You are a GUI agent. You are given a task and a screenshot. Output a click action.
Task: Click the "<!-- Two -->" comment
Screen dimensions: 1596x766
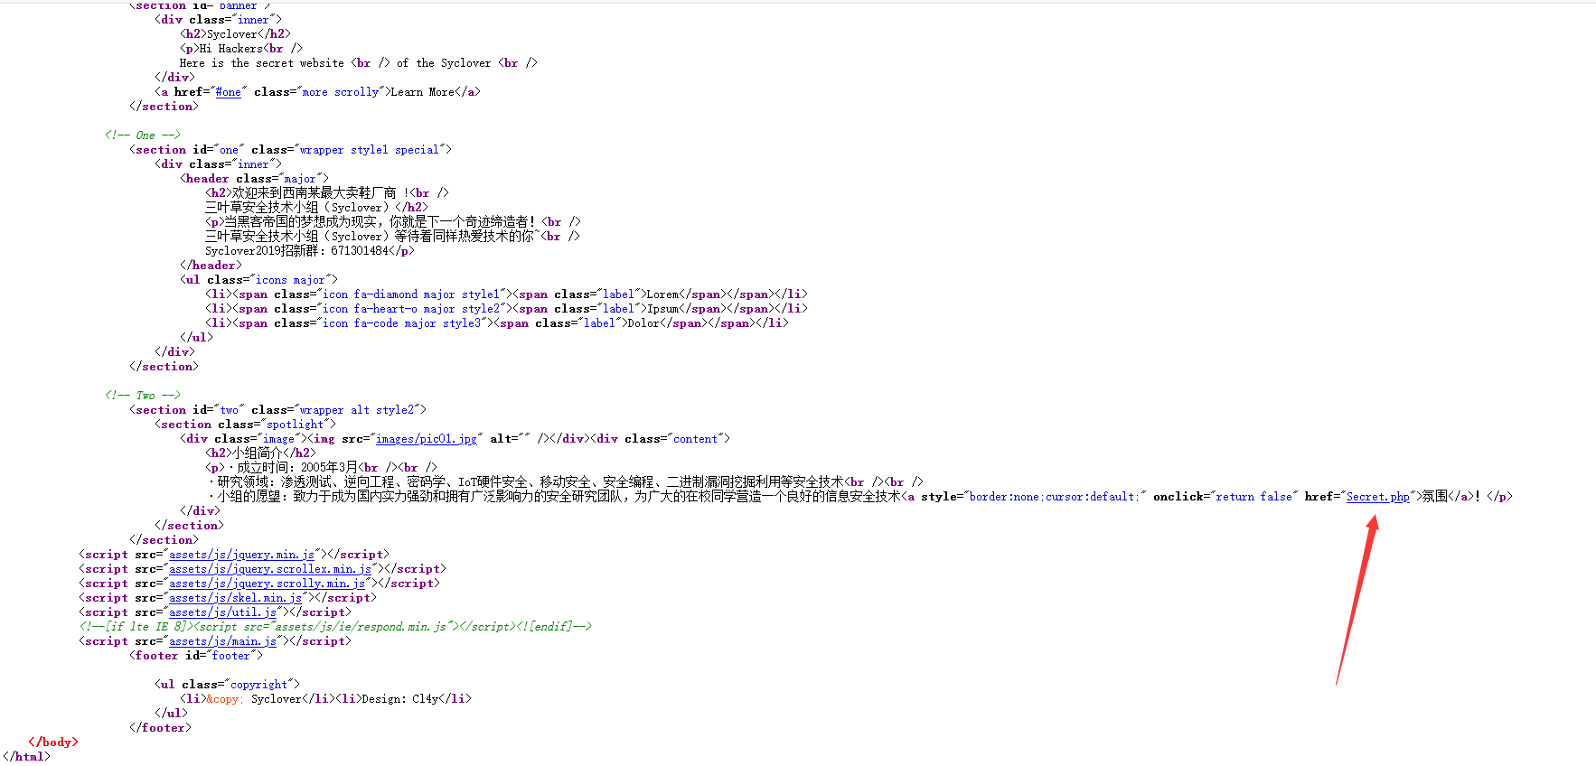tap(143, 396)
